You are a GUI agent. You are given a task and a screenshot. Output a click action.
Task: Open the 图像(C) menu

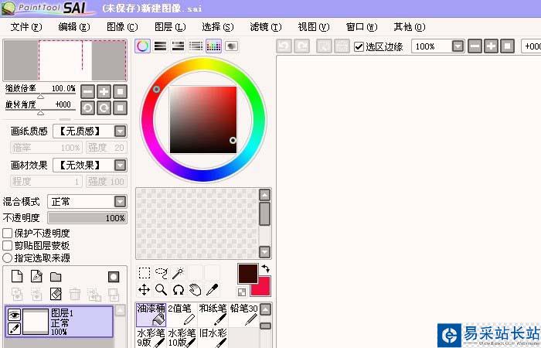(x=122, y=26)
